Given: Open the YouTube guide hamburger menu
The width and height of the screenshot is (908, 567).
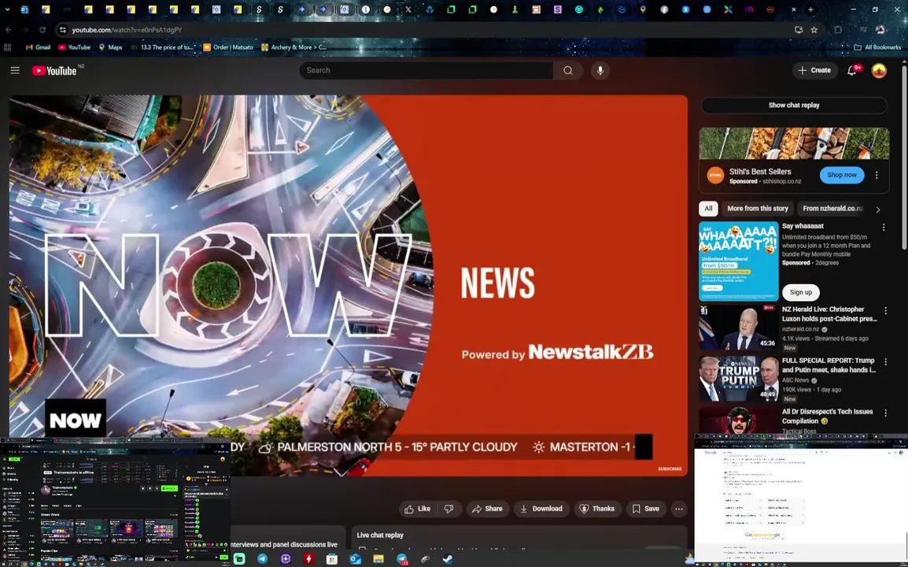Looking at the screenshot, I should click(15, 70).
